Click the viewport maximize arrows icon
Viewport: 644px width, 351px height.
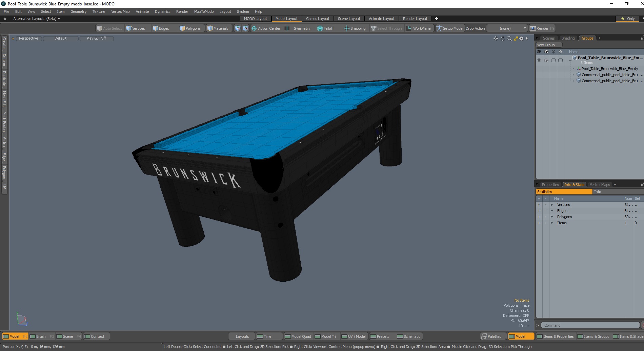516,39
